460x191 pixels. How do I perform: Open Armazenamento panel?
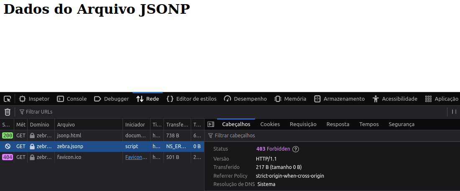[x=339, y=99]
